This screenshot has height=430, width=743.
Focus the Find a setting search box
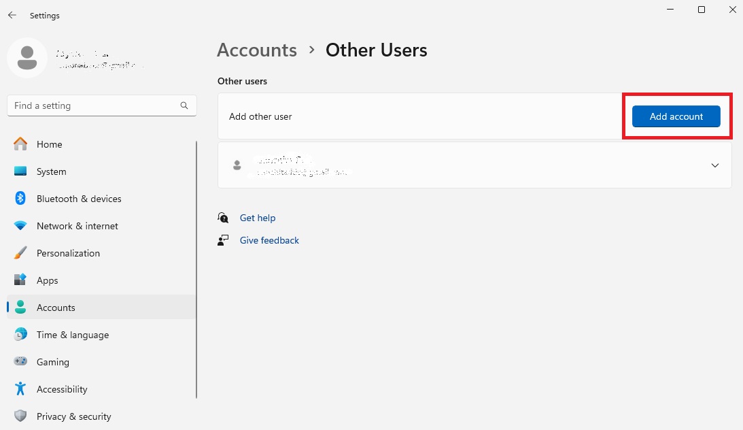102,105
